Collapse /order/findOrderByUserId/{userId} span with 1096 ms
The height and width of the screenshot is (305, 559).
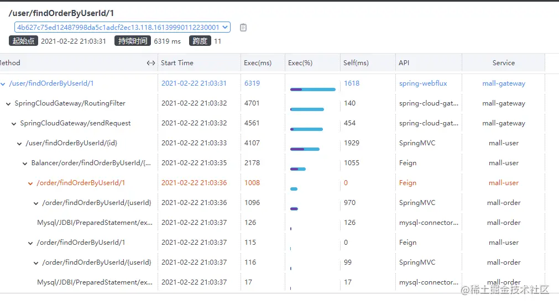pyautogui.click(x=36, y=203)
